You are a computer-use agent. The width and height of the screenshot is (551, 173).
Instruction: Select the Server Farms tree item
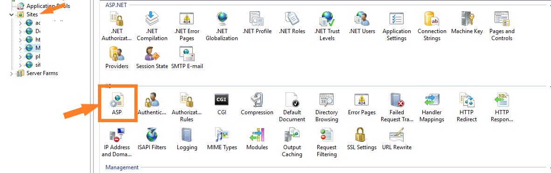click(x=42, y=73)
